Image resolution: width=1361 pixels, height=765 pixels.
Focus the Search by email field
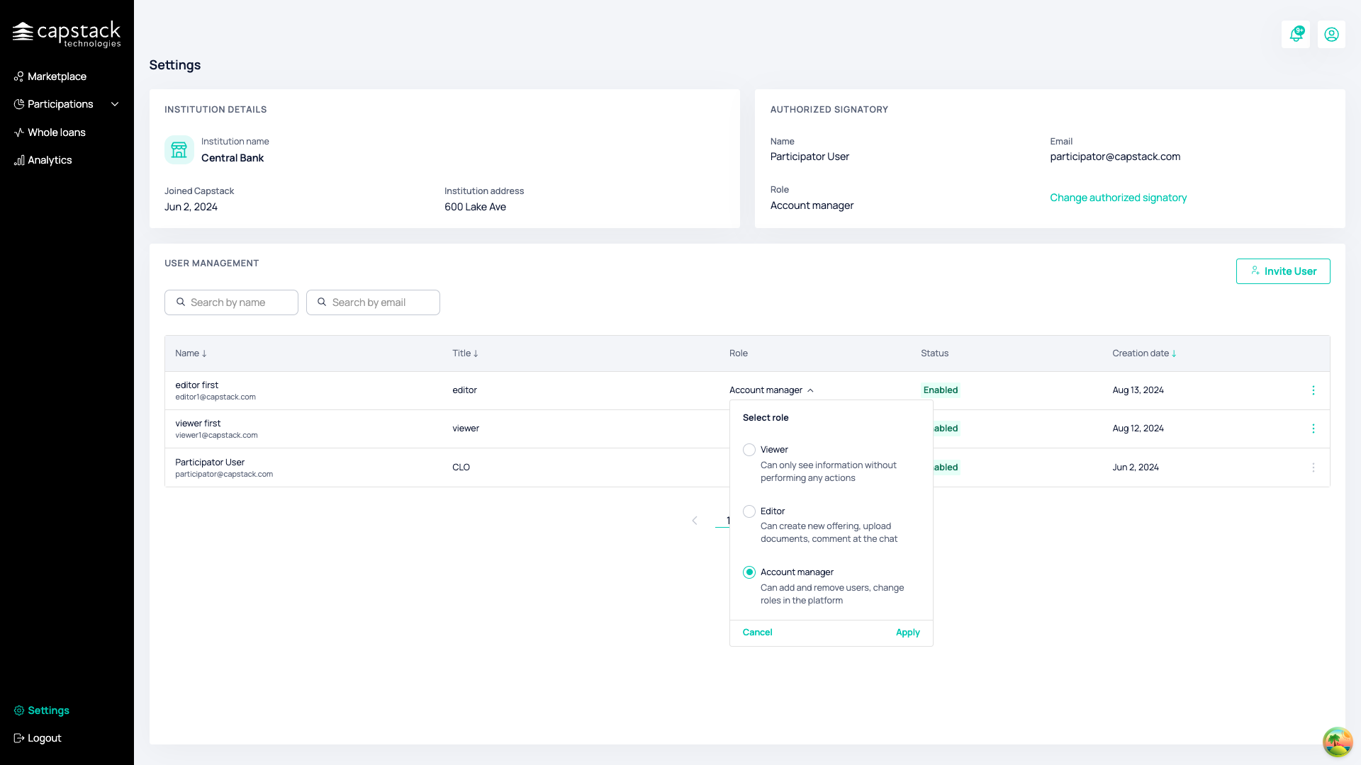click(373, 302)
